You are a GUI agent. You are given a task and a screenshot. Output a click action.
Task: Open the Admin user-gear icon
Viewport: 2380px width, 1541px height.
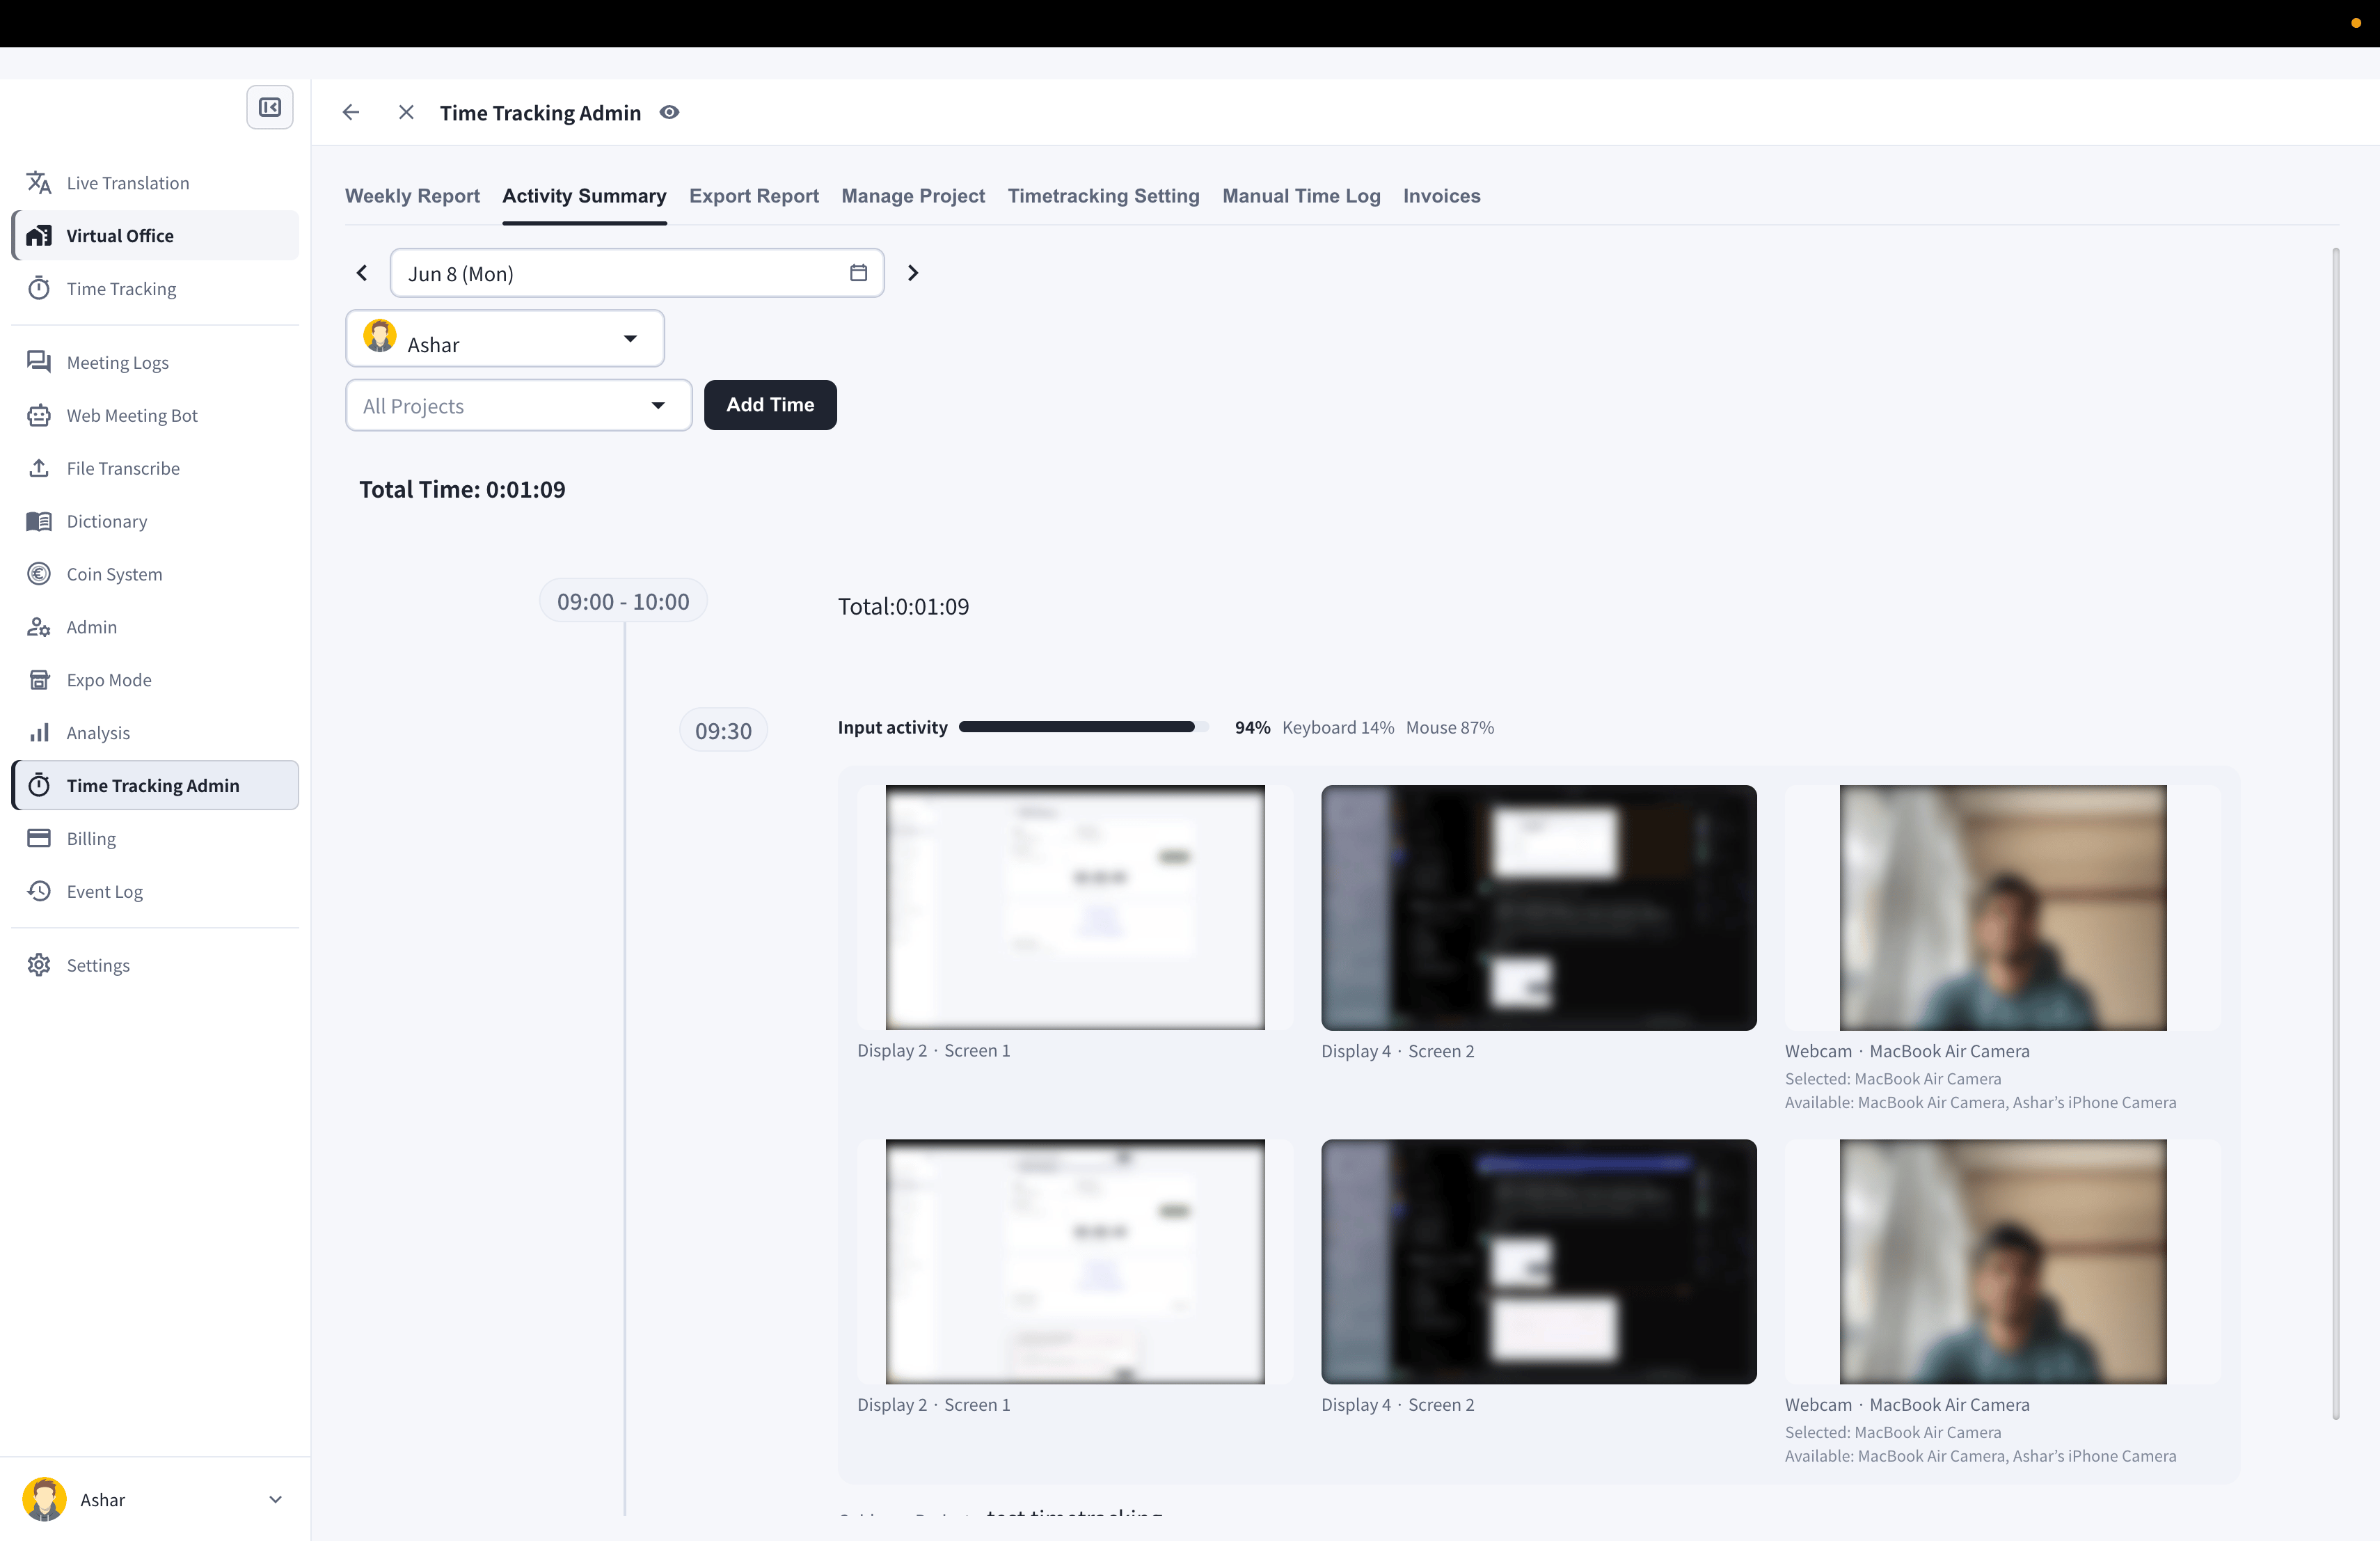coord(39,627)
